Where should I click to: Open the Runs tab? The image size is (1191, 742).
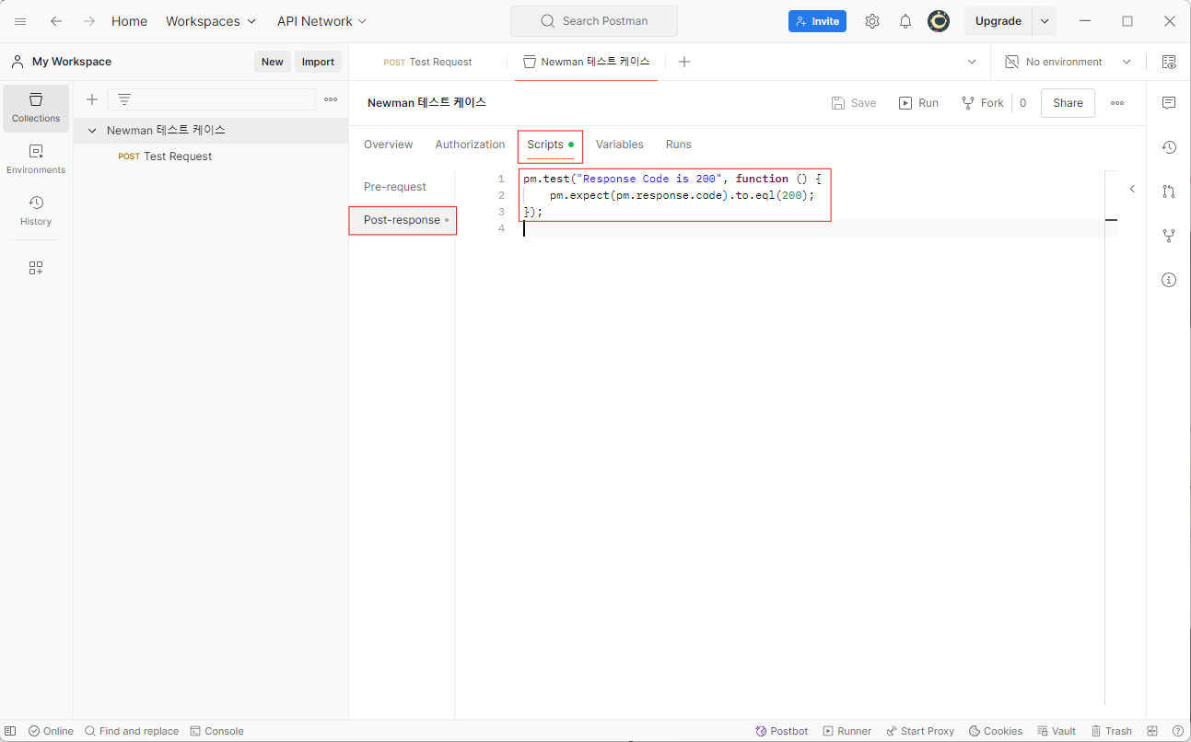click(678, 145)
